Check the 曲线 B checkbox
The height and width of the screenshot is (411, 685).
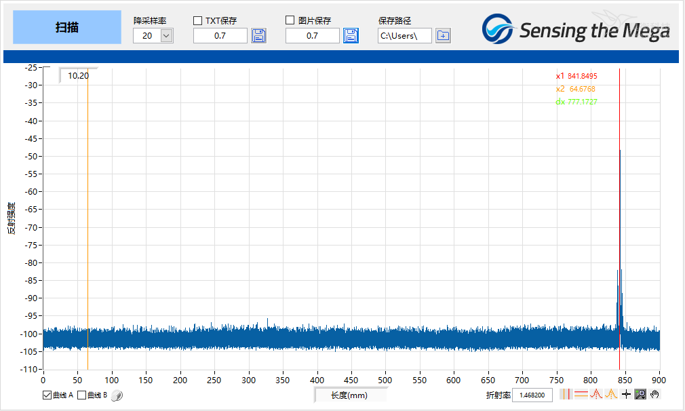click(81, 395)
